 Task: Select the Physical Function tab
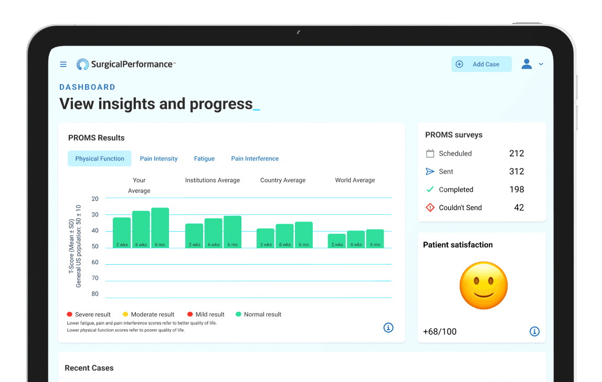pos(99,159)
